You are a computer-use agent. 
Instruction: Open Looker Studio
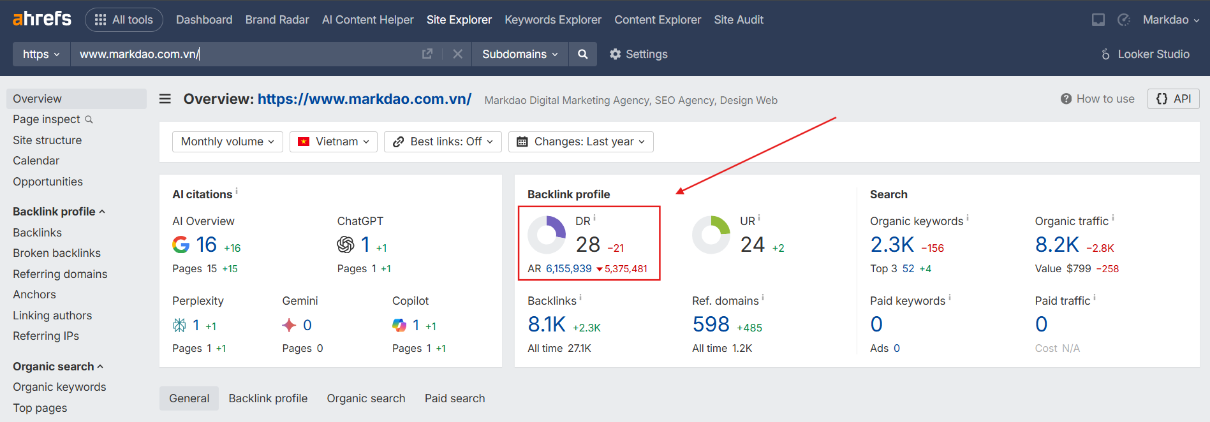point(1145,54)
